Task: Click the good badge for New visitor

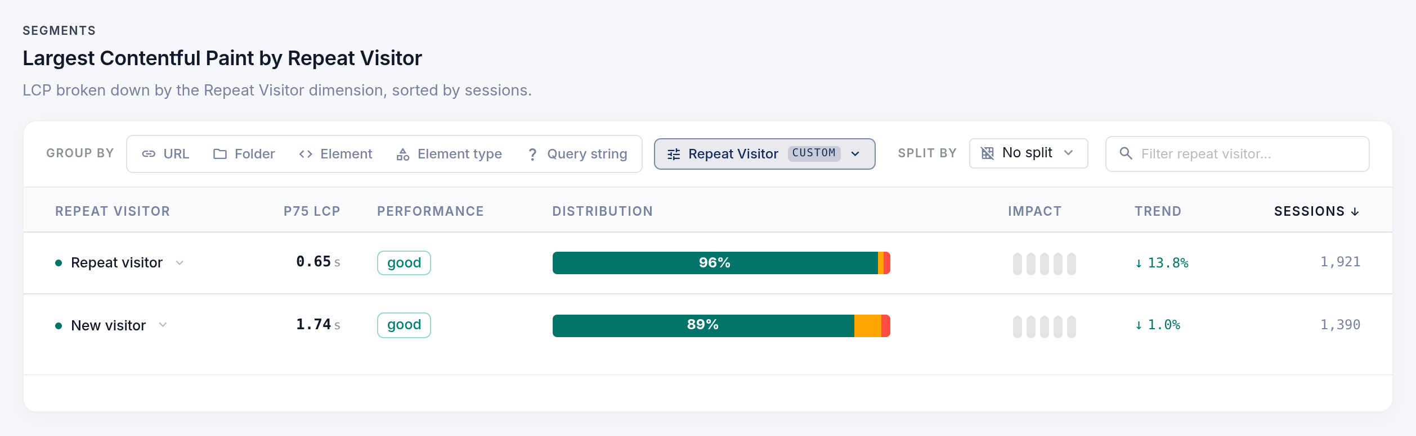Action: pyautogui.click(x=404, y=325)
